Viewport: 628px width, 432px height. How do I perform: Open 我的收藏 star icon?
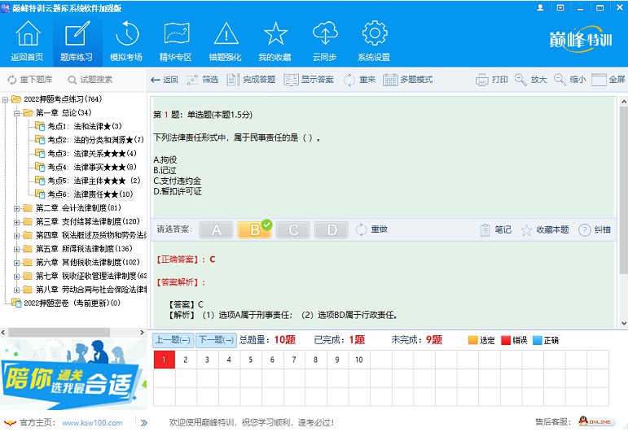click(275, 33)
